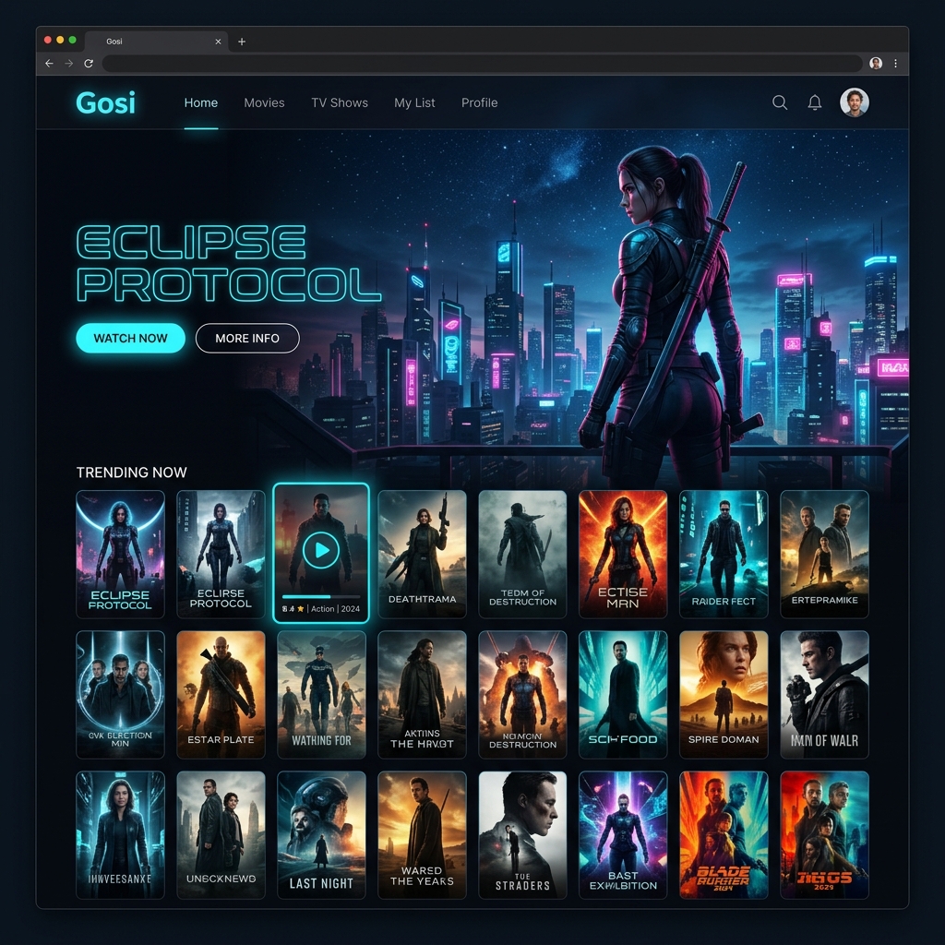Close the Gosi browser tab
The image size is (945, 945).
(218, 42)
